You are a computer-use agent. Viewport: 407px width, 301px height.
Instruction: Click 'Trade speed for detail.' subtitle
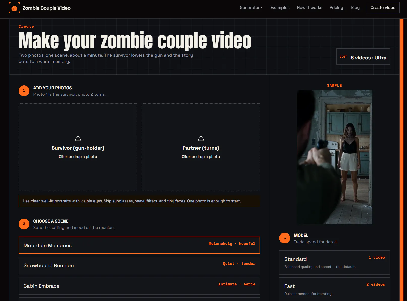point(316,242)
